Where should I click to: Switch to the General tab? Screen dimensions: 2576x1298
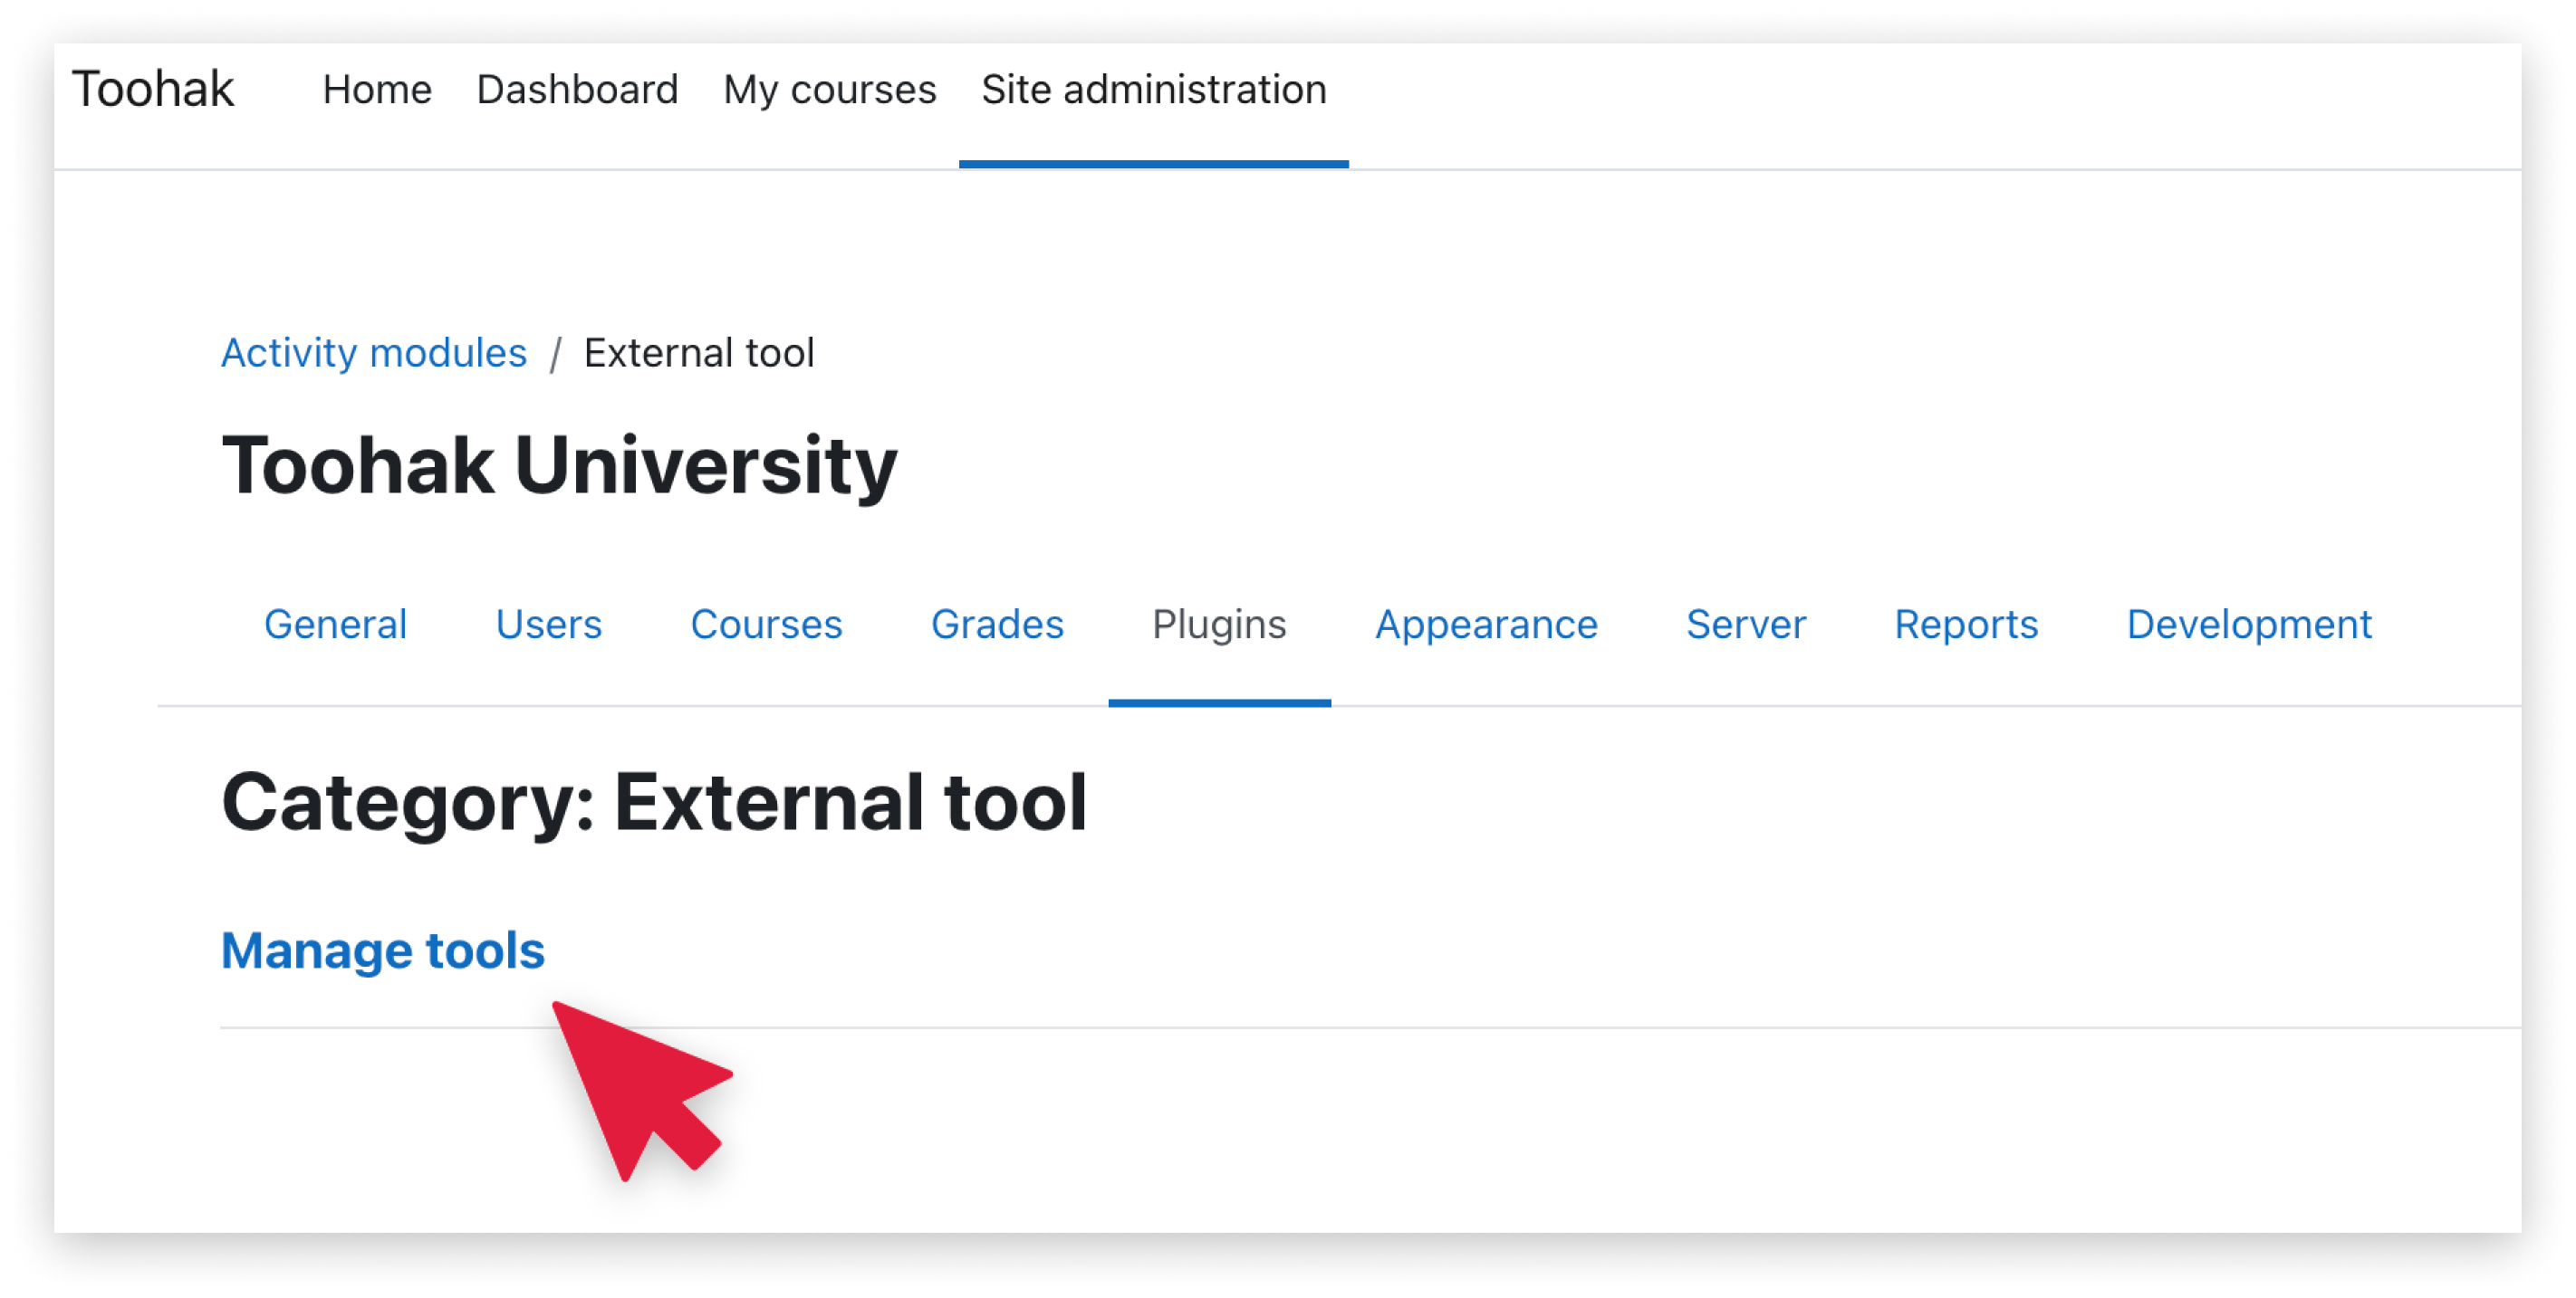click(335, 625)
